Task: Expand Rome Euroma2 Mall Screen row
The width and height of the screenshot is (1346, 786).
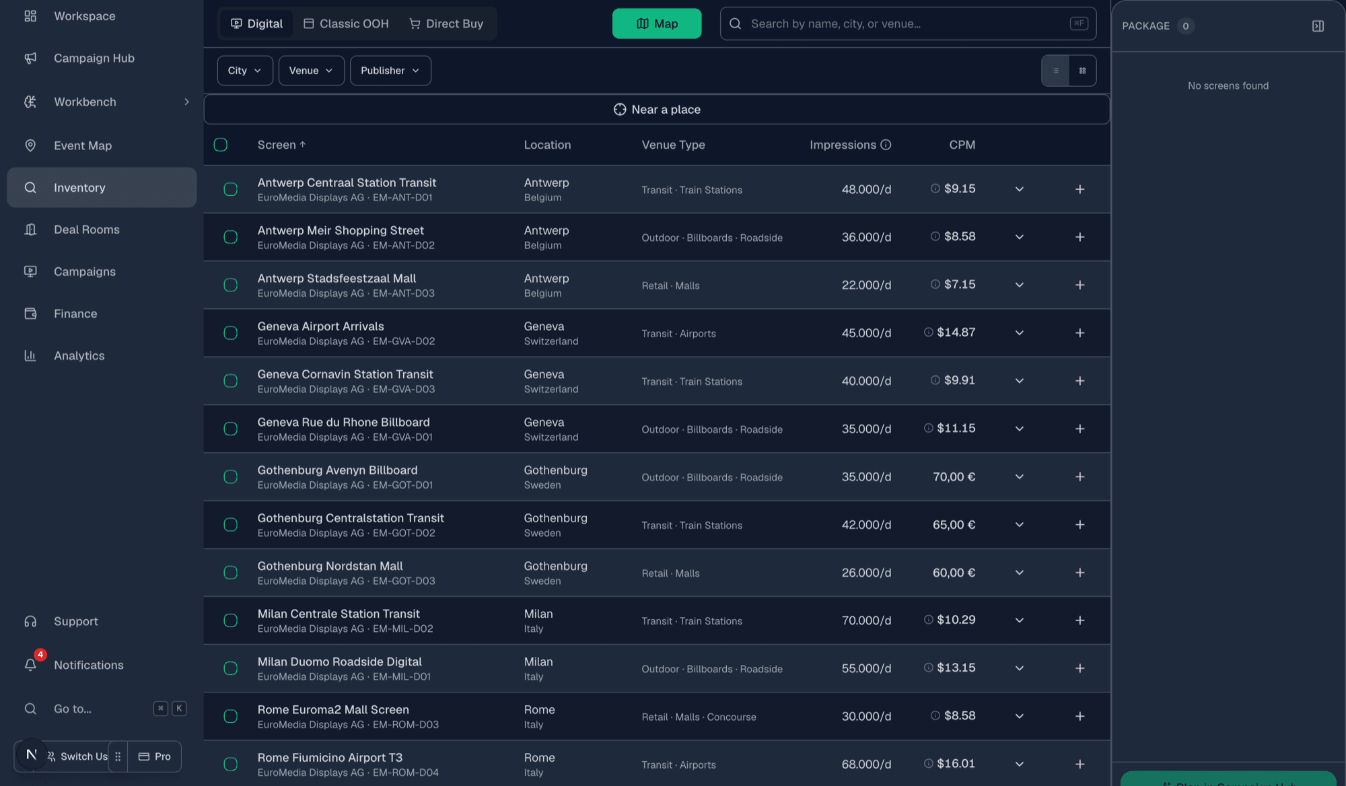Action: pyautogui.click(x=1019, y=716)
